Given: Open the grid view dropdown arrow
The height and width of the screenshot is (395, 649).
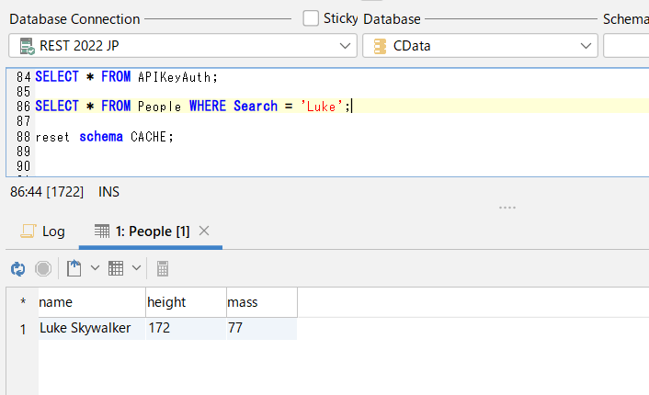Looking at the screenshot, I should click(137, 268).
